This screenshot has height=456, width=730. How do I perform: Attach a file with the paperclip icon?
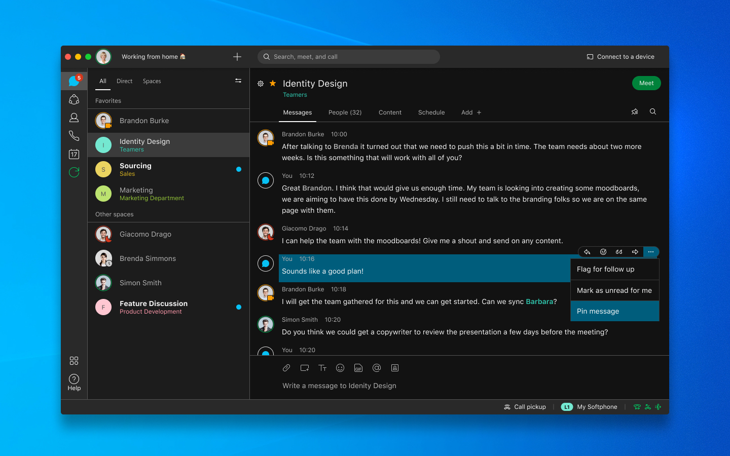click(x=286, y=368)
